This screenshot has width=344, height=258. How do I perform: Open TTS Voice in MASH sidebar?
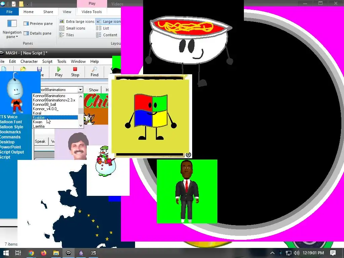(x=9, y=117)
